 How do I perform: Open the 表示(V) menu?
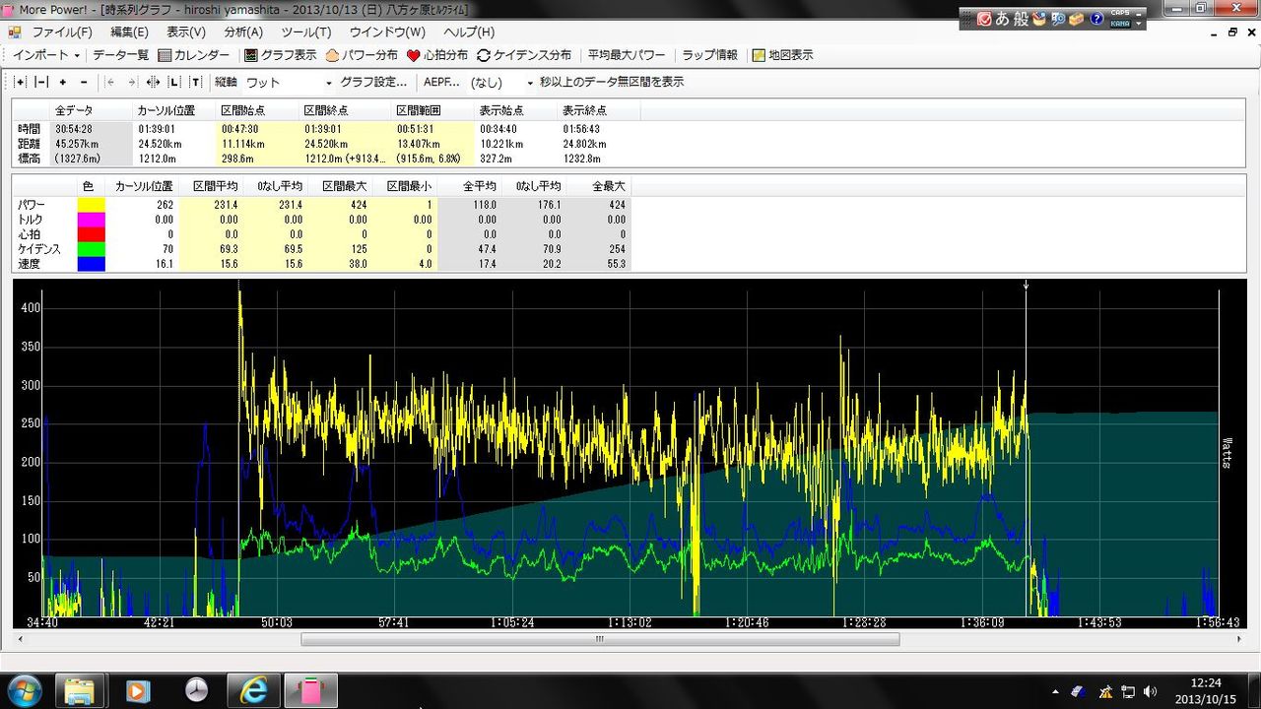[186, 32]
